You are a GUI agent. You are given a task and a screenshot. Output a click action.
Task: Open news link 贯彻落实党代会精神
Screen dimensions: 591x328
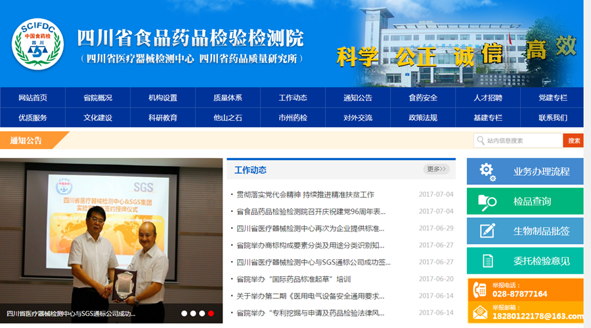tap(305, 194)
